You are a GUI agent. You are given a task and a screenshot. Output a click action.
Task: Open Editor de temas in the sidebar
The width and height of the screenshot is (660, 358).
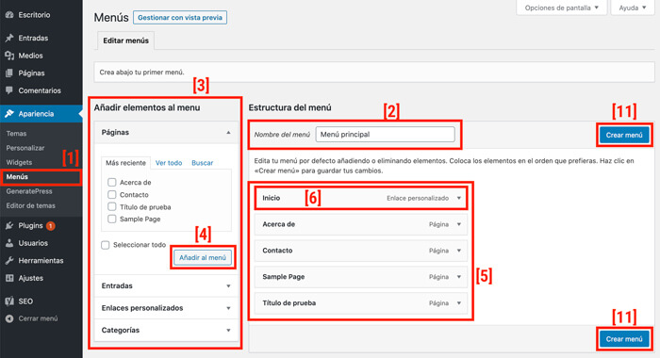point(31,205)
